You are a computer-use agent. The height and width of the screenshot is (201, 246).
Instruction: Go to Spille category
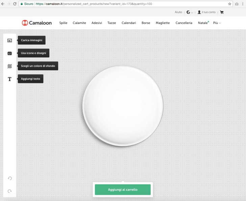point(63,23)
